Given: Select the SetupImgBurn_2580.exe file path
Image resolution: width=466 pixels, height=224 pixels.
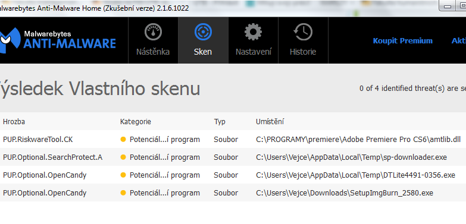Looking at the screenshot, I should [345, 193].
